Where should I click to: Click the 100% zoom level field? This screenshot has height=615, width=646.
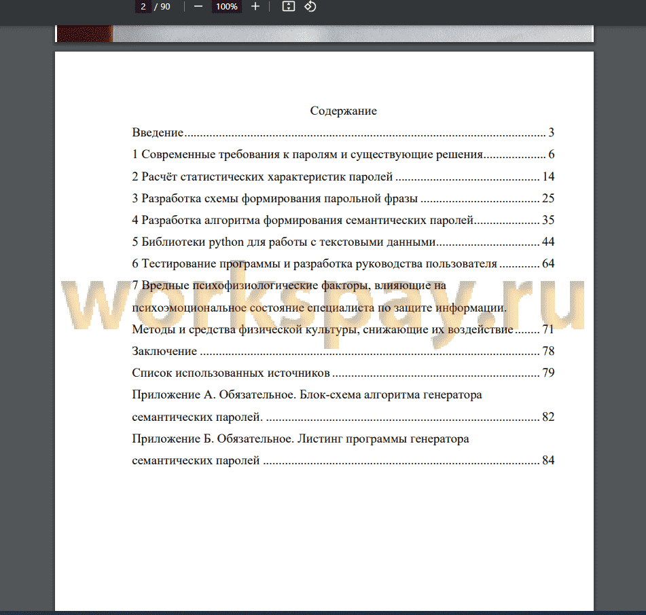point(227,7)
